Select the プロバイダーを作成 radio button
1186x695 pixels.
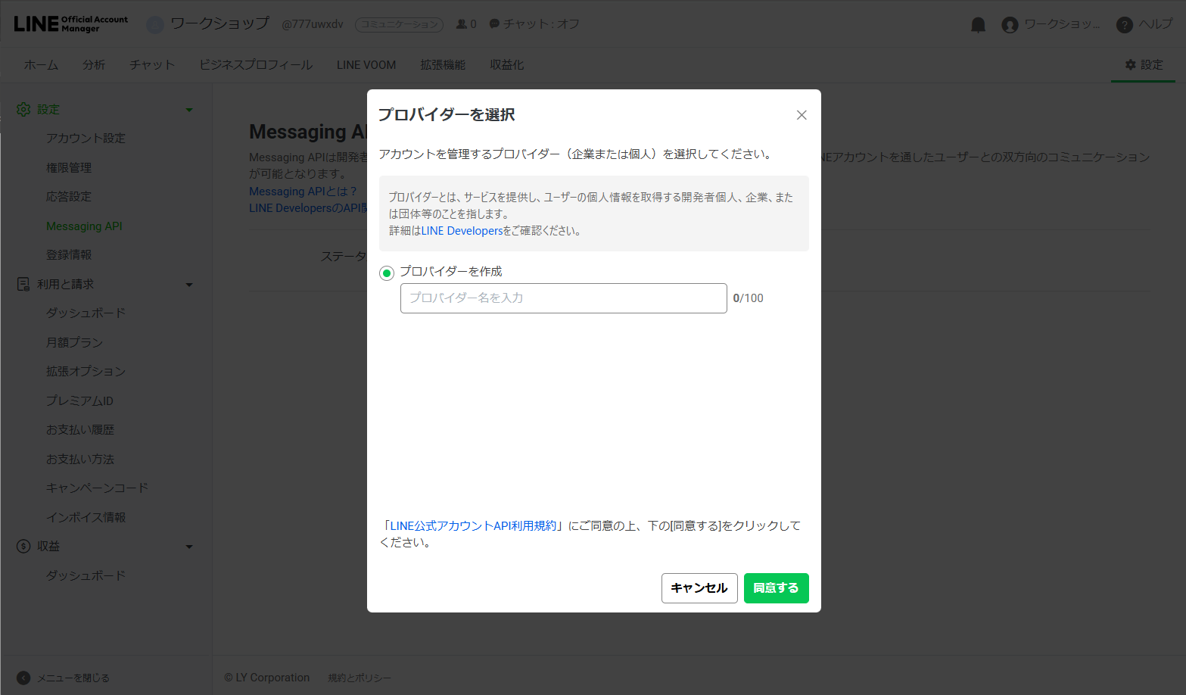tap(386, 273)
